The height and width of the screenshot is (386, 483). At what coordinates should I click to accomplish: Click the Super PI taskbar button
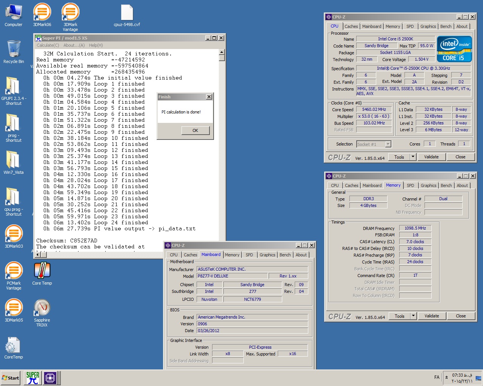pyautogui.click(x=32, y=378)
